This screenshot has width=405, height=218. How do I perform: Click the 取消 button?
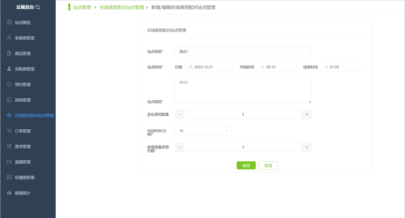click(x=268, y=165)
